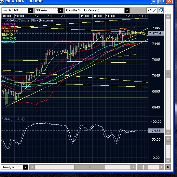Click the detach chart window icon
Screen dimensions: 177x177
pyautogui.click(x=161, y=10)
